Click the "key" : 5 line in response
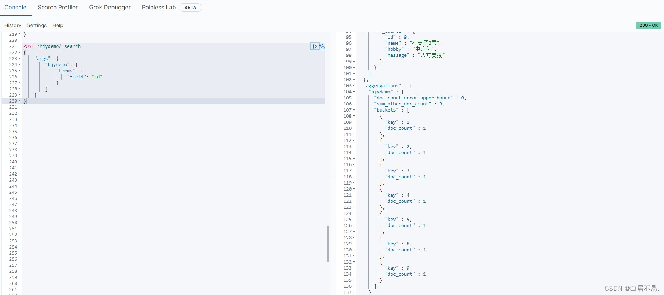The width and height of the screenshot is (664, 295). (398, 220)
